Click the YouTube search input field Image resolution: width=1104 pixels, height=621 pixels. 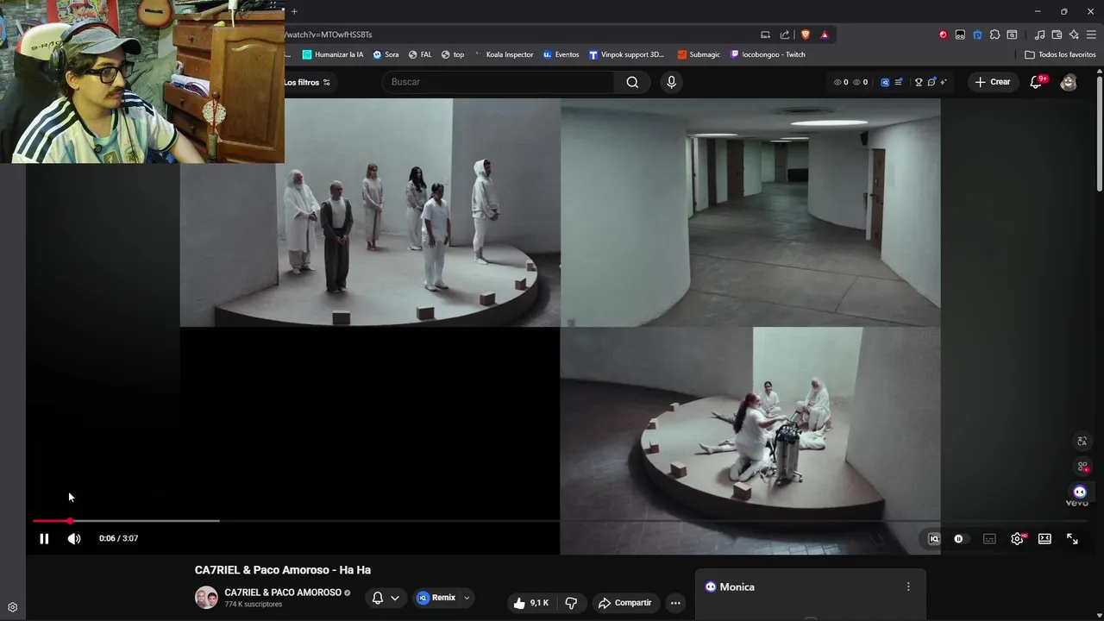click(x=499, y=82)
